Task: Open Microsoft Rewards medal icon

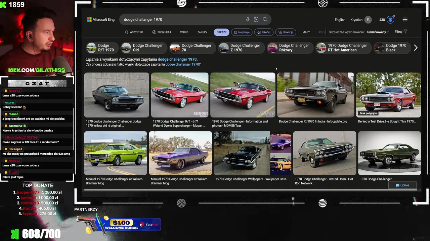Action: [390, 20]
